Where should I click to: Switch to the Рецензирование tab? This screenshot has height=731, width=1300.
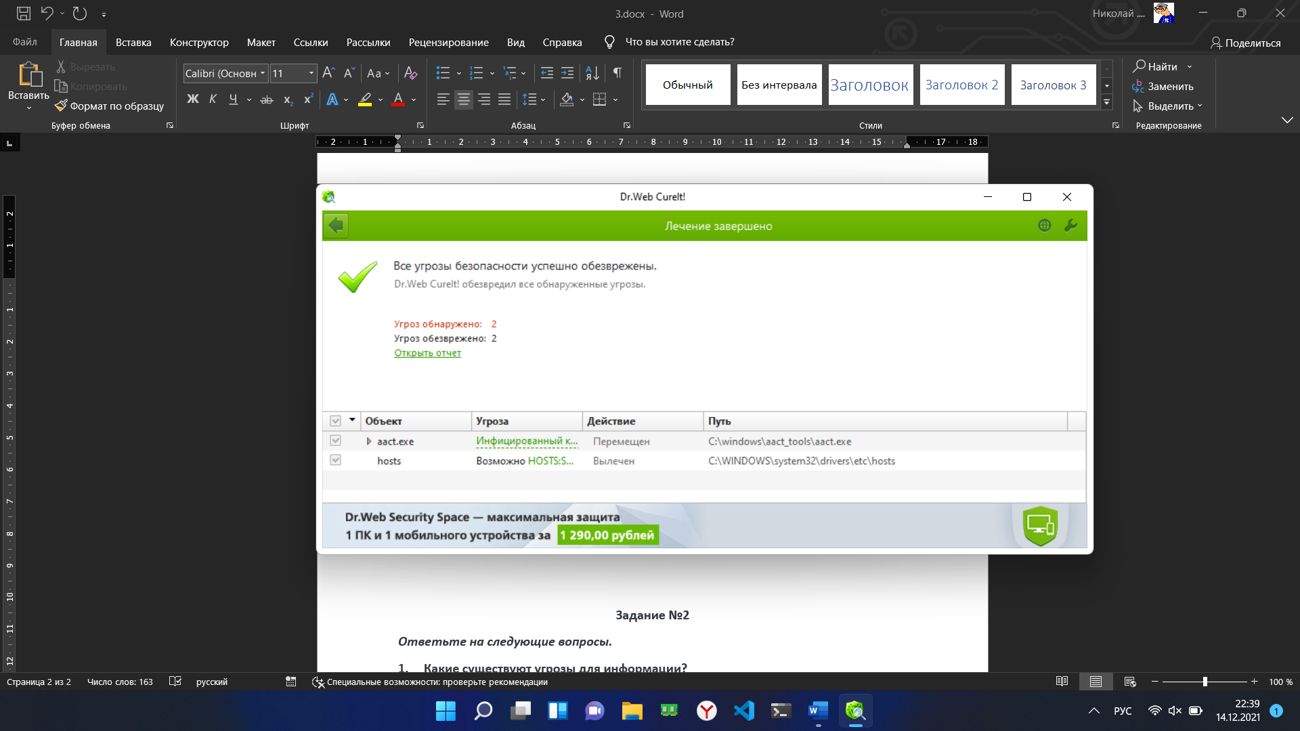pyautogui.click(x=448, y=42)
